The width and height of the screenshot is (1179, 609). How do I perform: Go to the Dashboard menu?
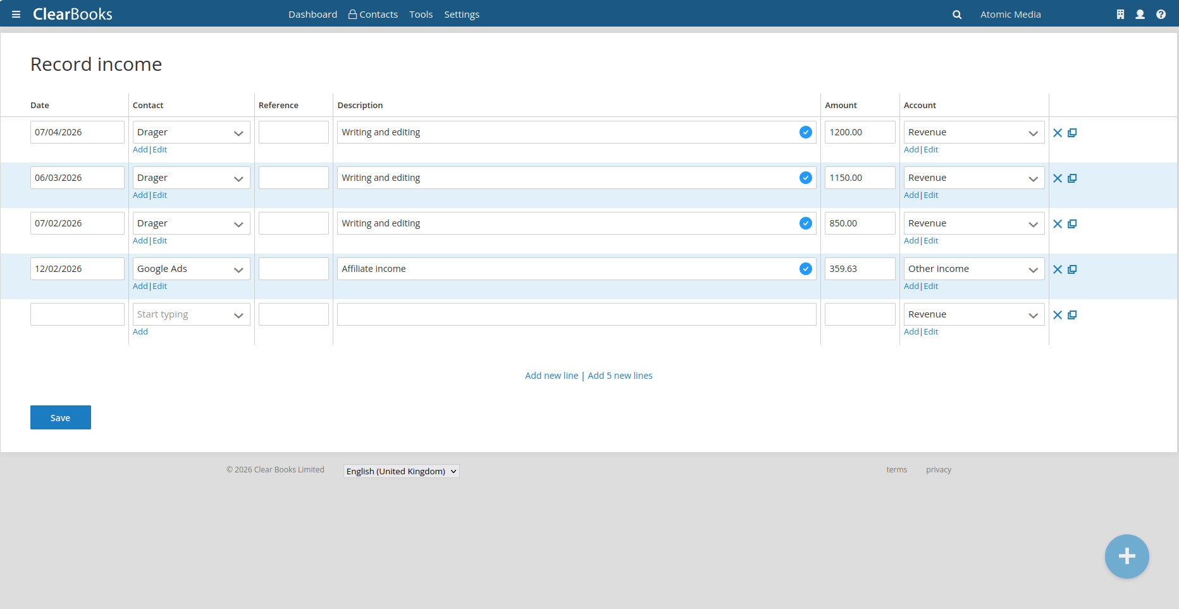pos(312,15)
